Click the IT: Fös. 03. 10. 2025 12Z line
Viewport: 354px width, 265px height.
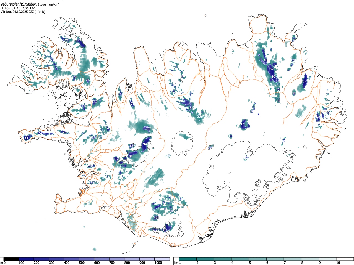click(18, 8)
